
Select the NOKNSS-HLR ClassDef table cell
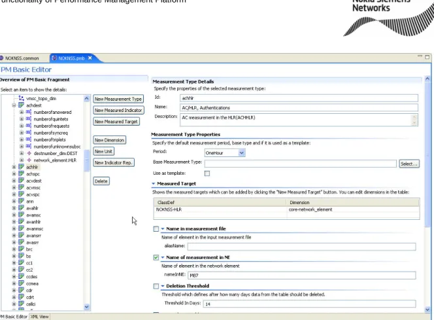pyautogui.click(x=220, y=209)
